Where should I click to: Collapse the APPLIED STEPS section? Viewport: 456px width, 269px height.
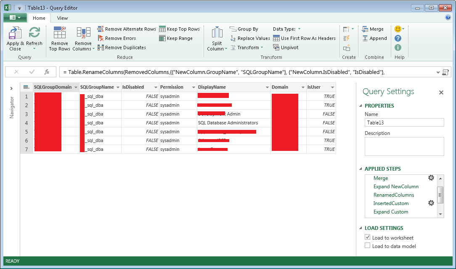[361, 169]
